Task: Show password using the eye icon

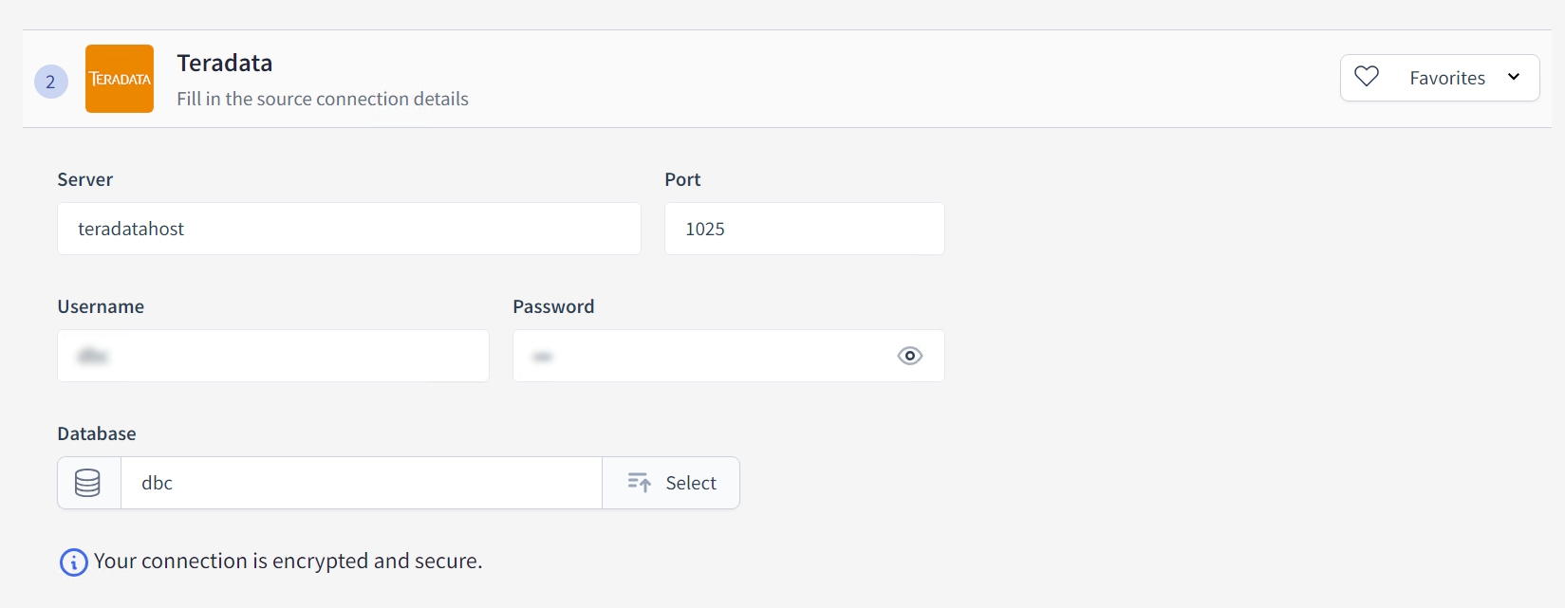Action: [909, 356]
